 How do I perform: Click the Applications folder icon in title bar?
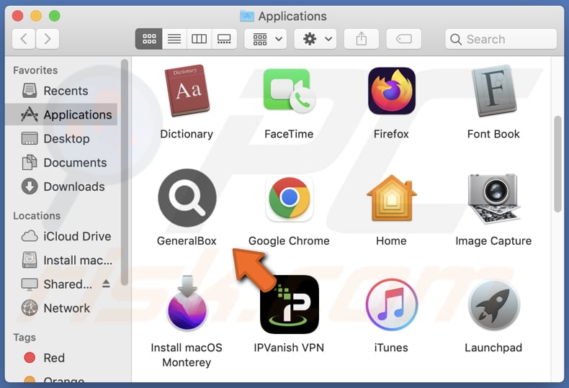(247, 16)
